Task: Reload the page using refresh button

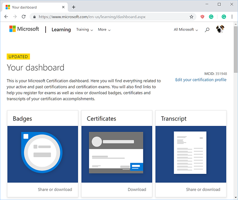Action: click(24, 17)
